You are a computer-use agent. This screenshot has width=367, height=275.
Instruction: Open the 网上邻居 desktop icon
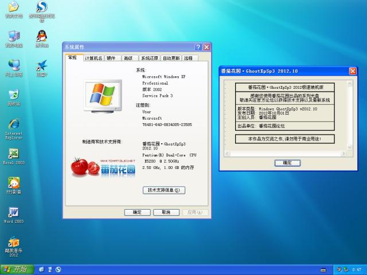(13, 65)
